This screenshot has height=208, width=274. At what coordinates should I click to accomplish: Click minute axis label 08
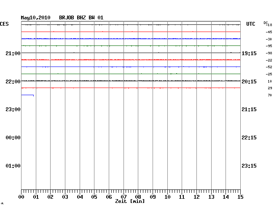pos(138,197)
